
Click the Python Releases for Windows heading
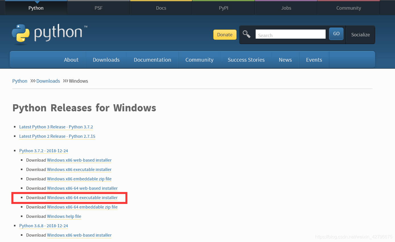tap(84, 108)
